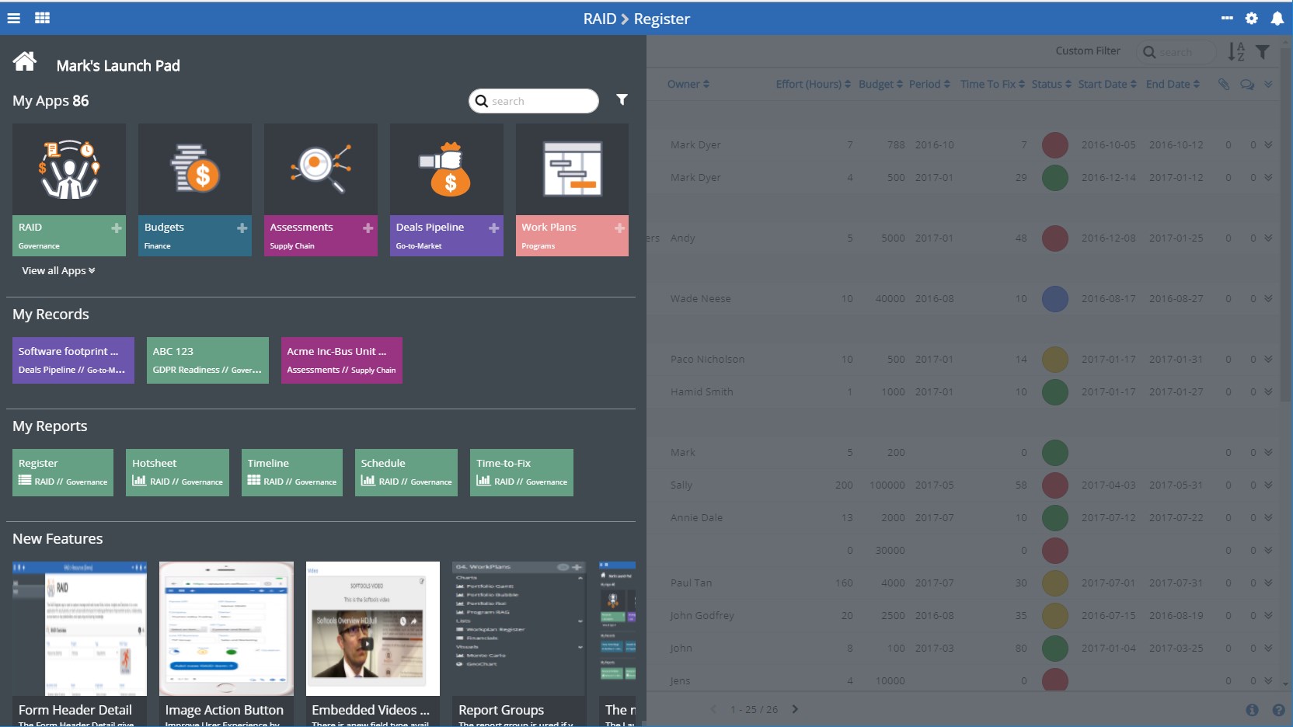This screenshot has height=727, width=1293.
Task: Click the A-Z sort icon in register toolbar
Action: pos(1236,52)
